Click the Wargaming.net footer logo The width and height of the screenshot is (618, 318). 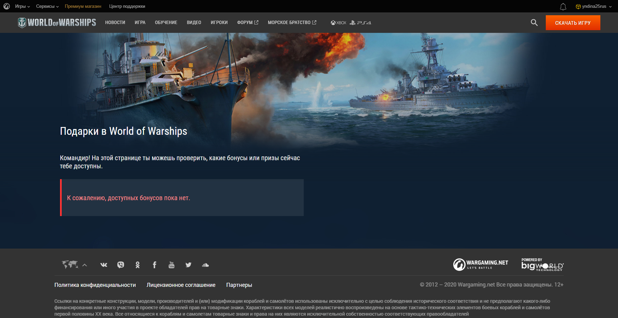[x=480, y=264]
